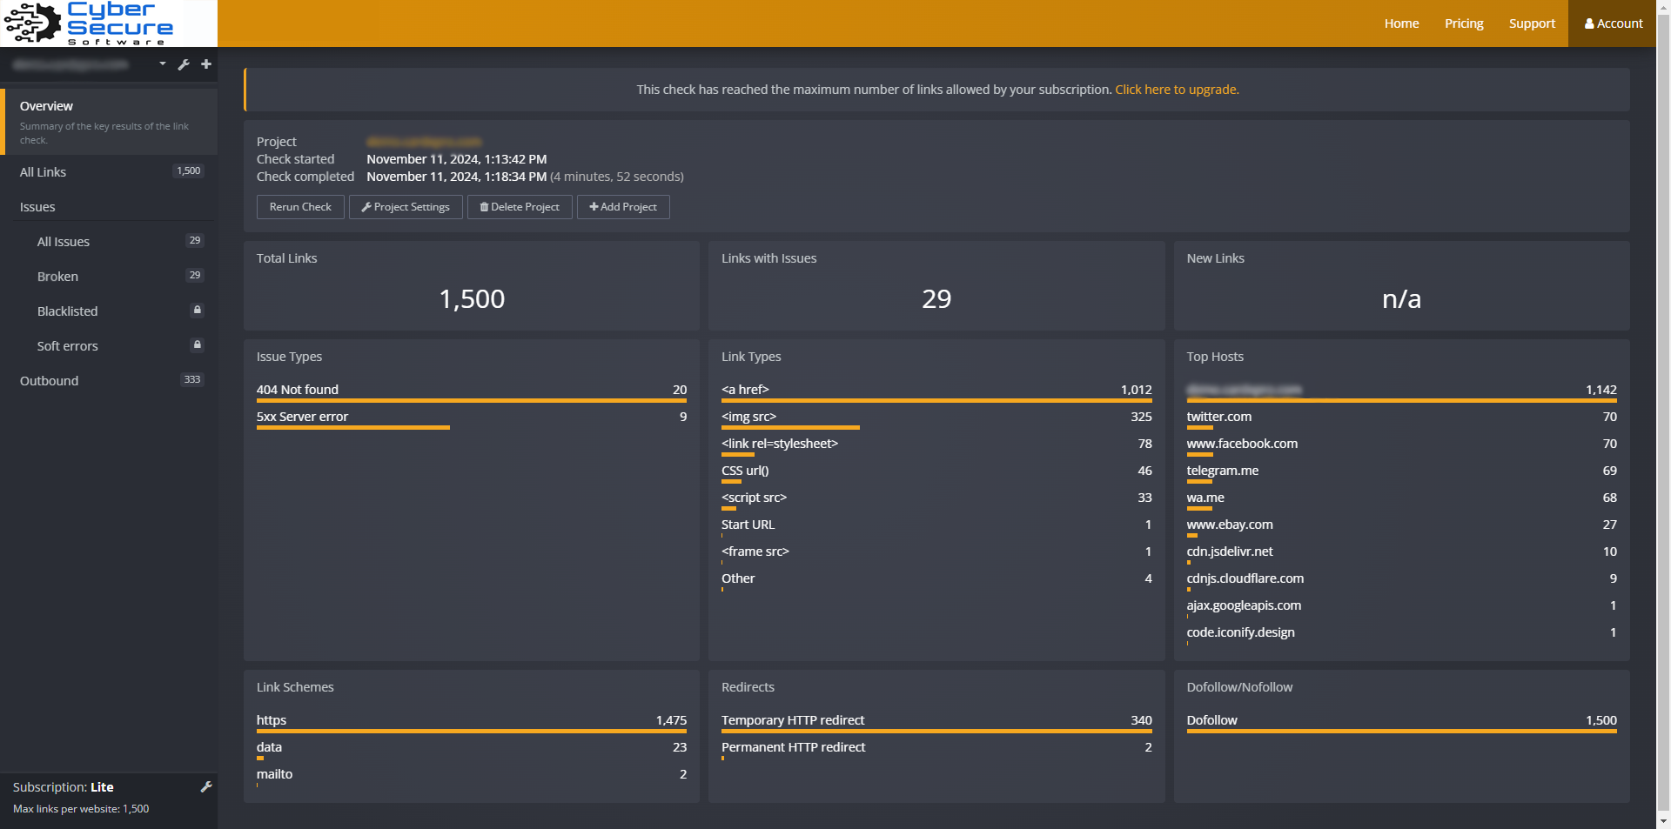
Task: Click the lock icon next to Soft errors
Action: (198, 344)
